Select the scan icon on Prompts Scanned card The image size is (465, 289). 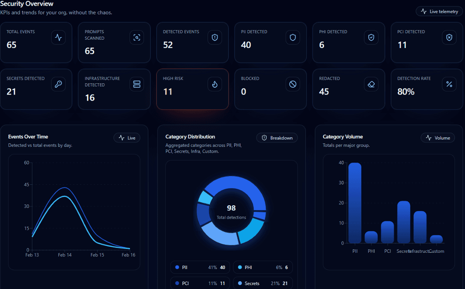[x=137, y=37]
